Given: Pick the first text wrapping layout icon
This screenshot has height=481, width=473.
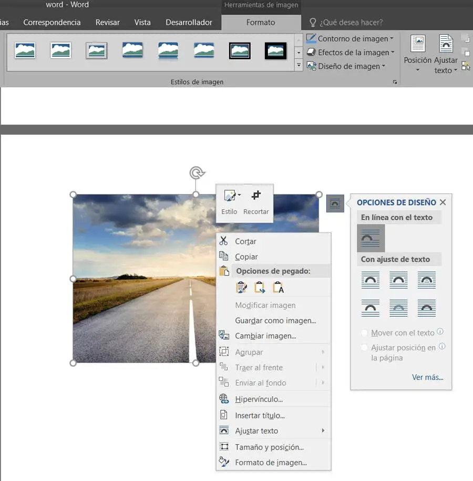Looking at the screenshot, I should tap(371, 280).
